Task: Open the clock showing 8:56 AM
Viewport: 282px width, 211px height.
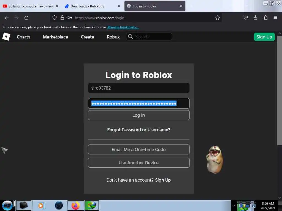Action: pos(268,206)
